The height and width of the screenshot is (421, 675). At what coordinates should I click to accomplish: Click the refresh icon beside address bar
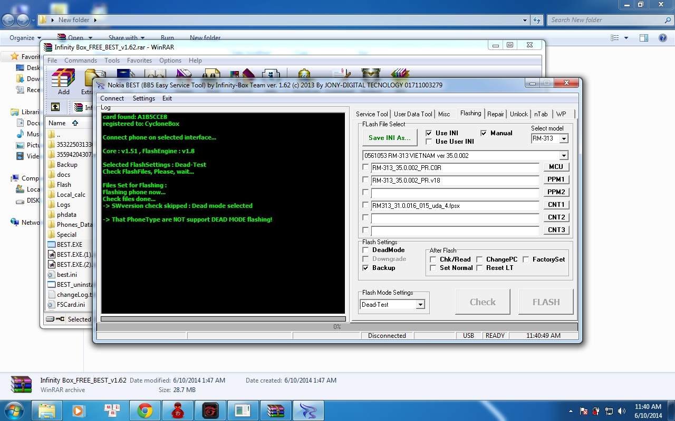click(x=537, y=20)
